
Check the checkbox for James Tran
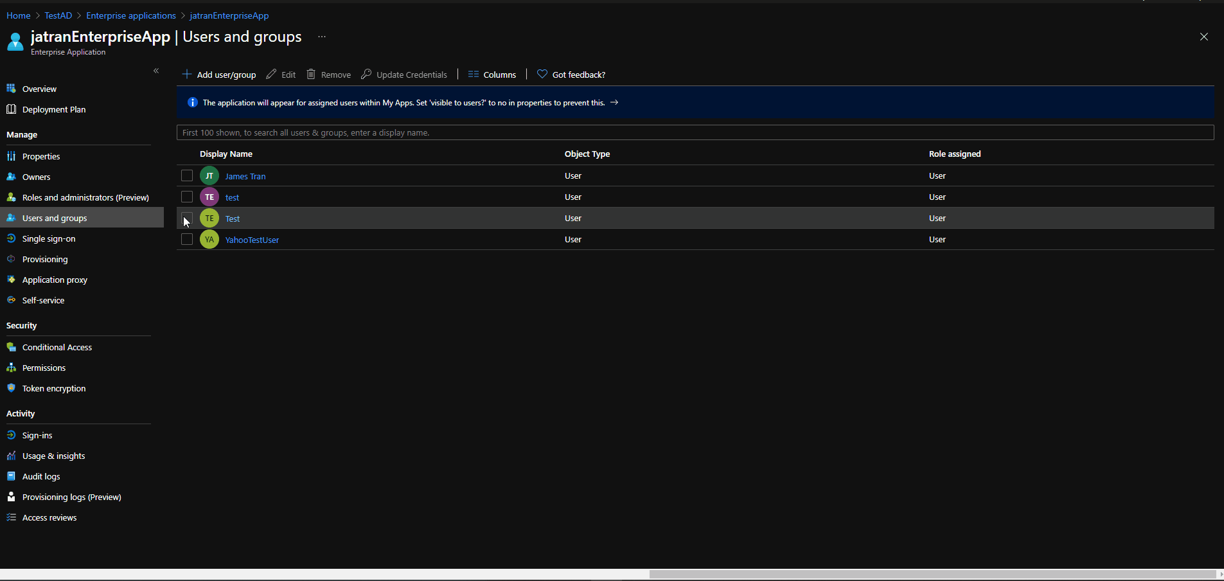click(x=186, y=175)
